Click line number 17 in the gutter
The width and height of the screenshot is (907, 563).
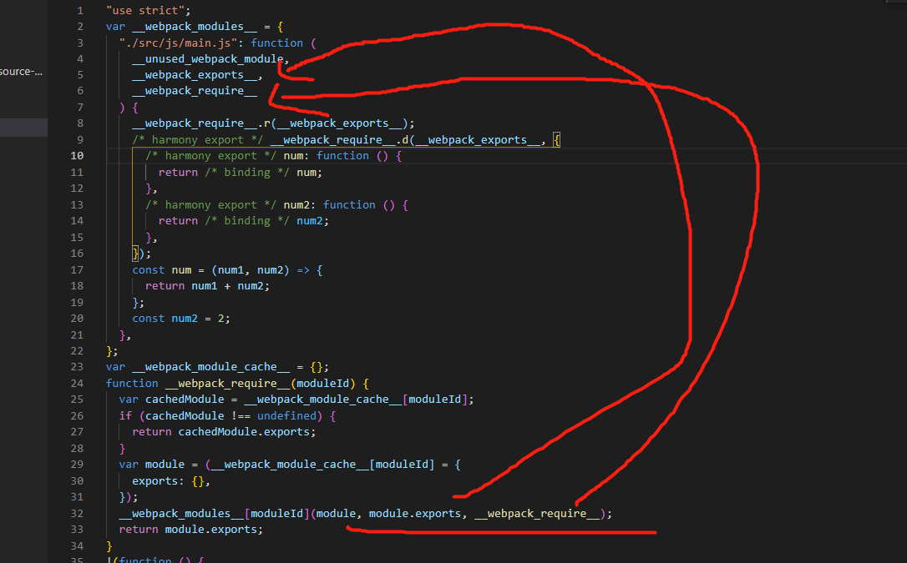pyautogui.click(x=77, y=269)
